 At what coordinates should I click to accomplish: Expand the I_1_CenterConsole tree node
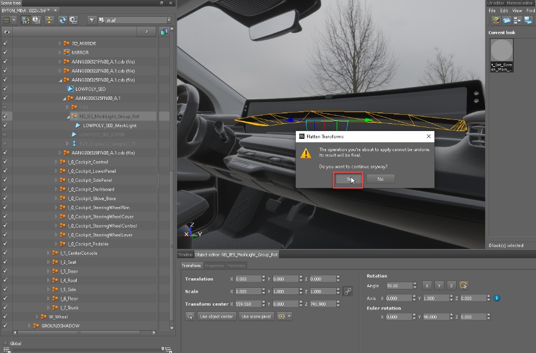coord(49,253)
